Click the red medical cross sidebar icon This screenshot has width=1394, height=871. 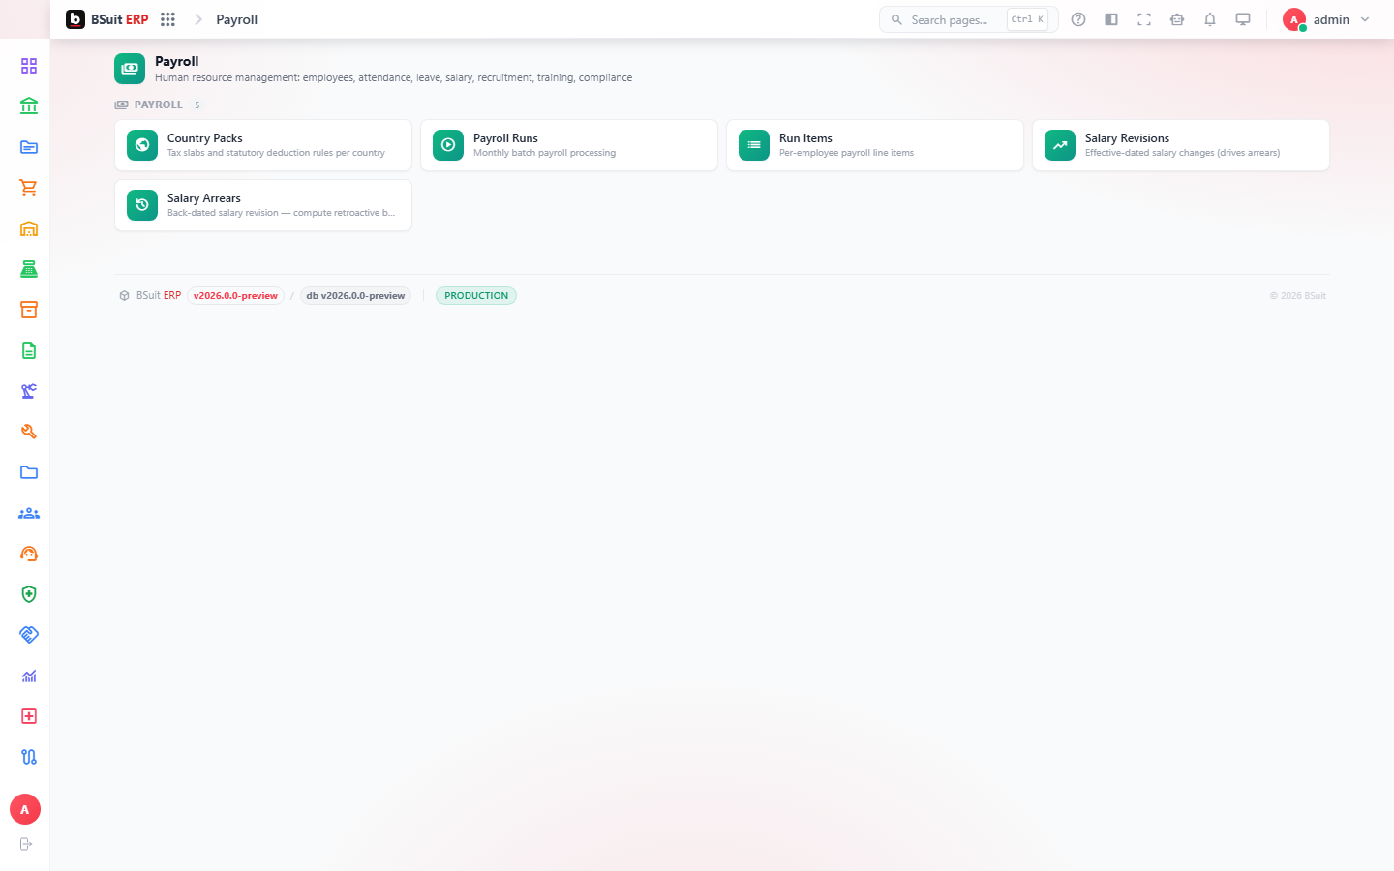point(29,716)
